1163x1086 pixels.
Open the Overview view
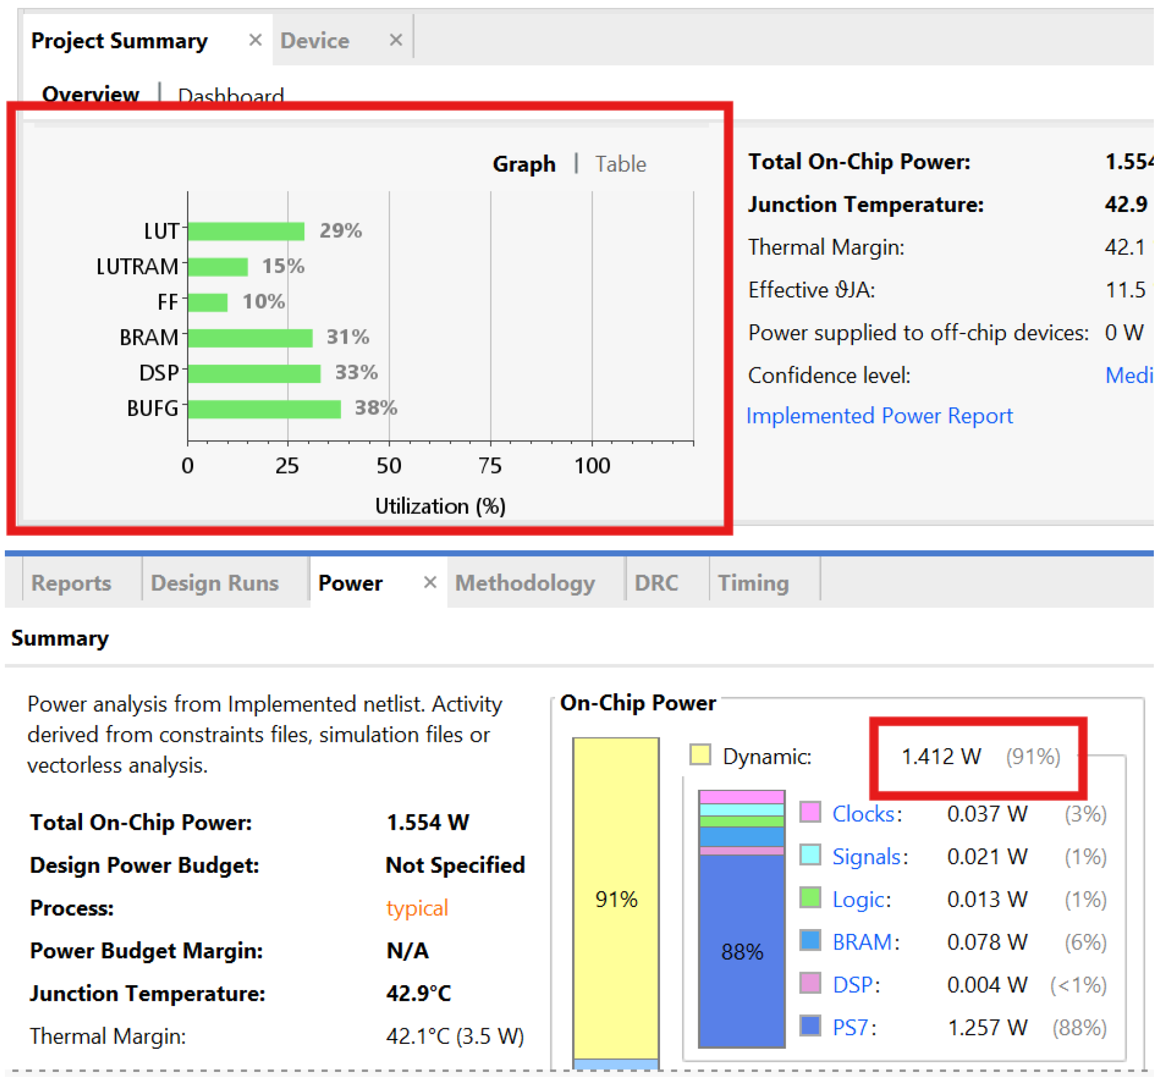pos(91,94)
